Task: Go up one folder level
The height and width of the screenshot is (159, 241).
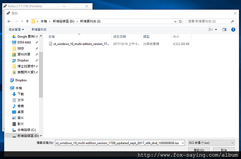Action: (27, 21)
